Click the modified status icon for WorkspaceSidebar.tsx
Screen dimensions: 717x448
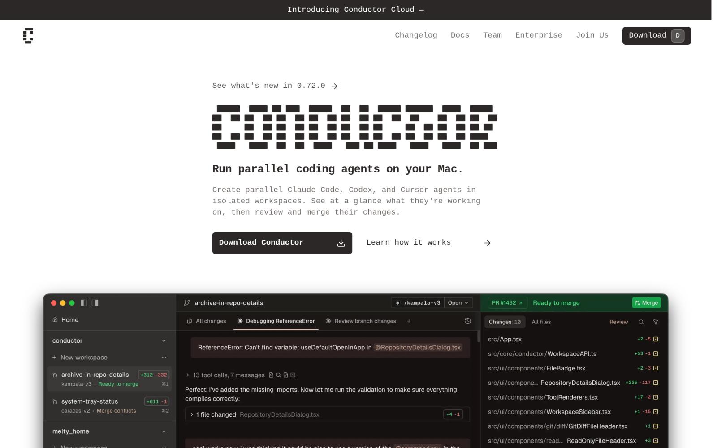click(656, 412)
